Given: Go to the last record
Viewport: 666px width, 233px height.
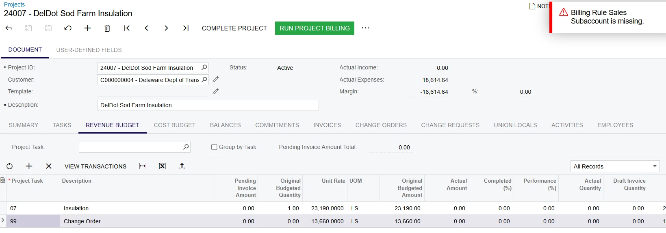Looking at the screenshot, I should click(x=186, y=28).
